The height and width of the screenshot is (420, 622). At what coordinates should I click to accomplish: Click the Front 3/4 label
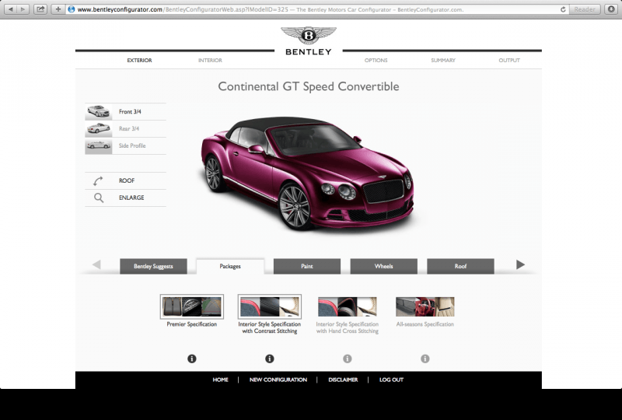[x=130, y=111]
